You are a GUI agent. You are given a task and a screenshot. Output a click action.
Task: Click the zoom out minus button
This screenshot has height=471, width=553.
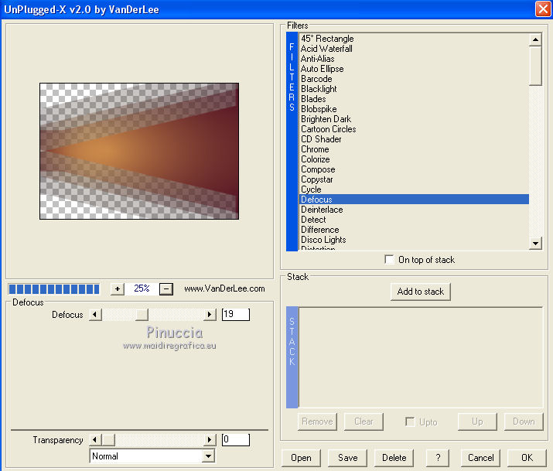[166, 289]
